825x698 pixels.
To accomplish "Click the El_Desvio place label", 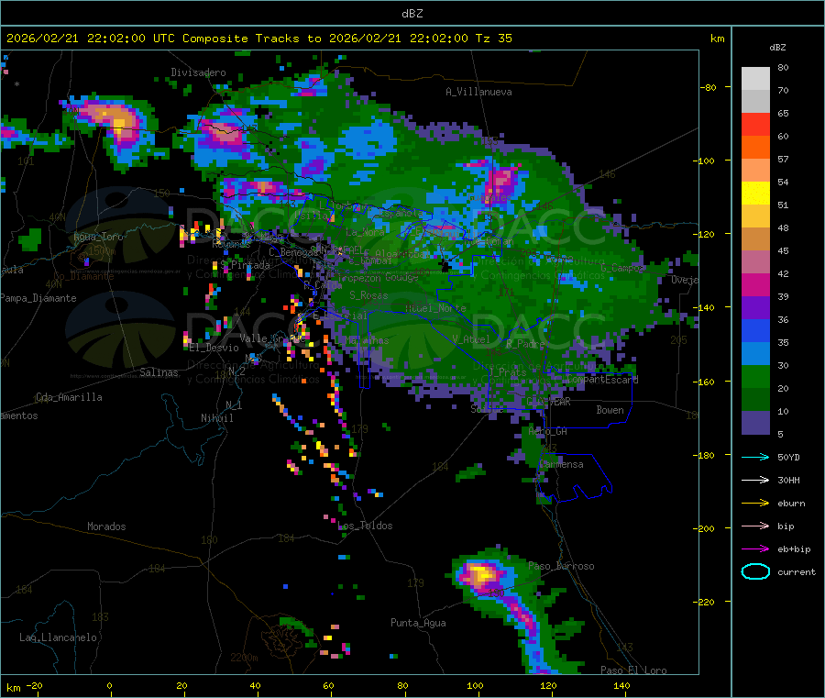I will (214, 348).
